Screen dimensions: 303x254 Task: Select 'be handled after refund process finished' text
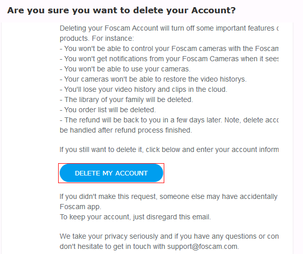[126, 130]
